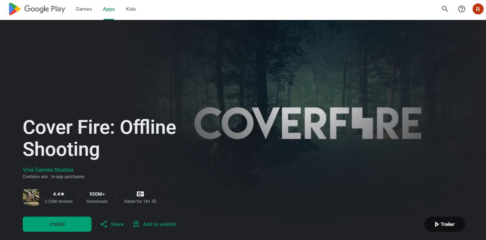The image size is (486, 240).
Task: Click the 2.52M reviews text
Action: click(58, 201)
